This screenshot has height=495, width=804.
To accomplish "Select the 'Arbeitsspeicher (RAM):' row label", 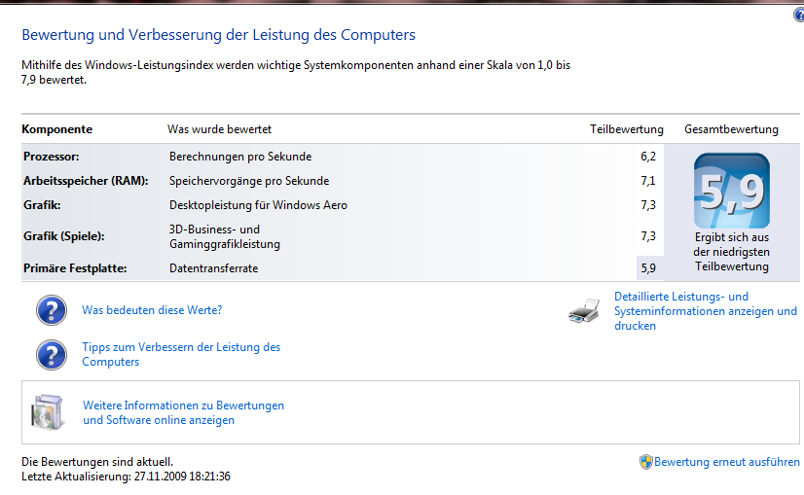I will click(x=86, y=180).
